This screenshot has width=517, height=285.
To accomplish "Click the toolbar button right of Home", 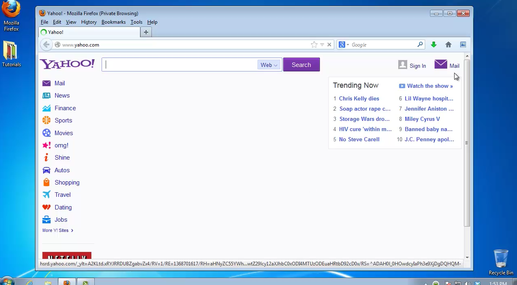I will 463,45.
